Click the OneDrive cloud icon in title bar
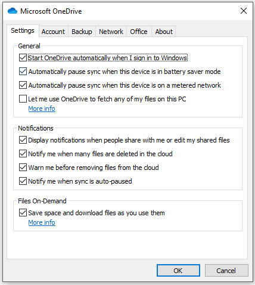255x285 pixels. 13,11
